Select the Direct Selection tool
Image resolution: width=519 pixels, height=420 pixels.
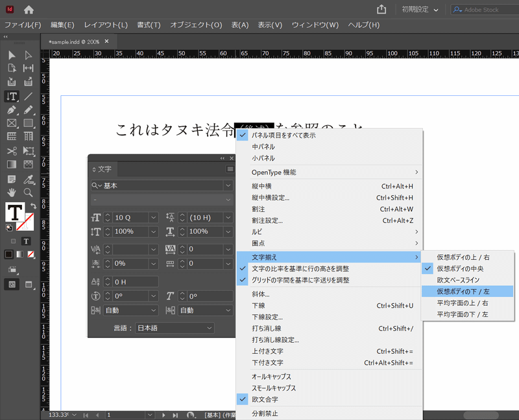28,55
